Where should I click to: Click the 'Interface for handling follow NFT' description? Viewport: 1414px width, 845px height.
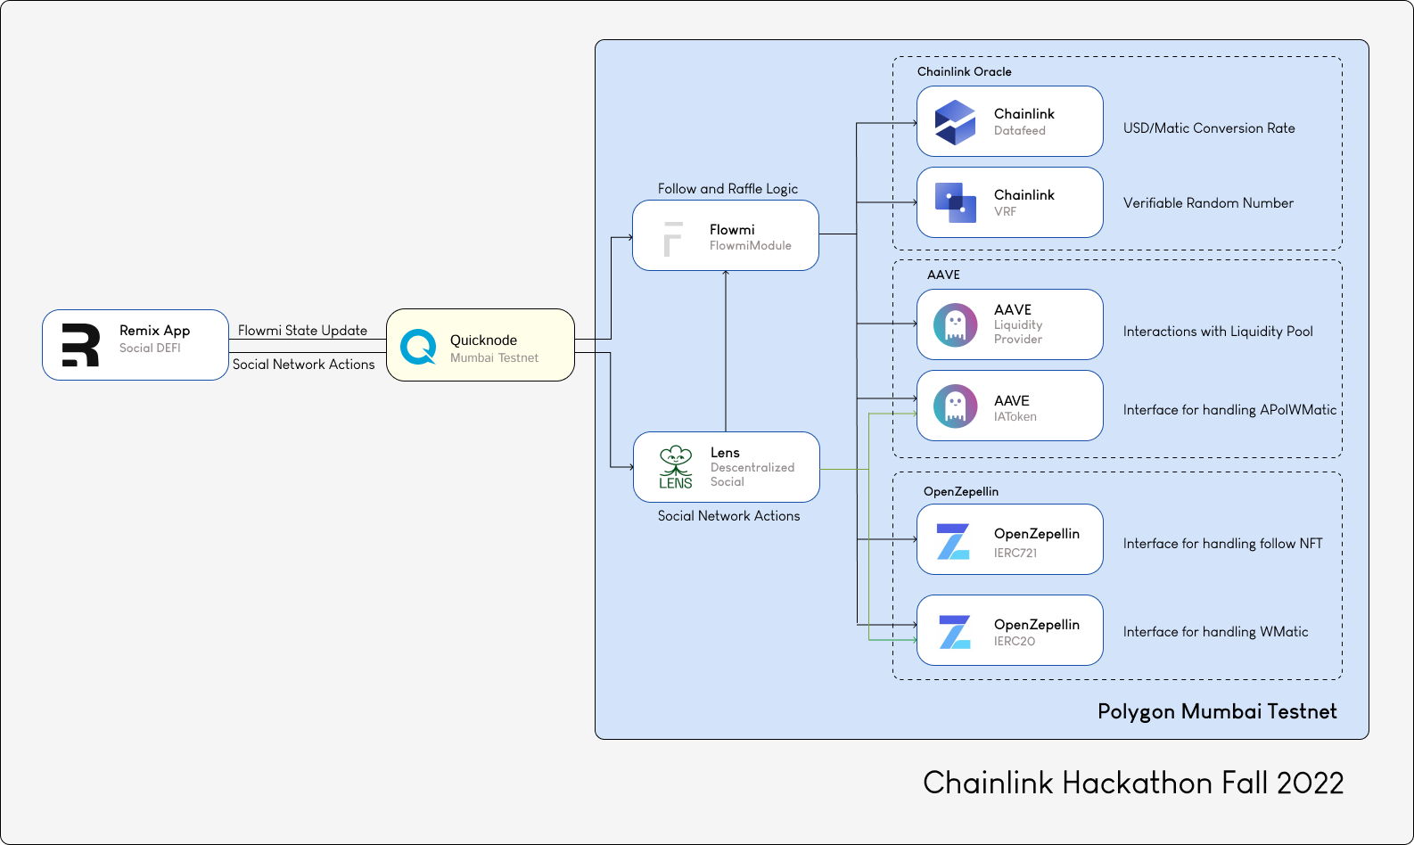click(1222, 544)
